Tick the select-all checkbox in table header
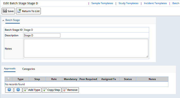The width and height of the screenshot is (180, 98). (x=8, y=79)
